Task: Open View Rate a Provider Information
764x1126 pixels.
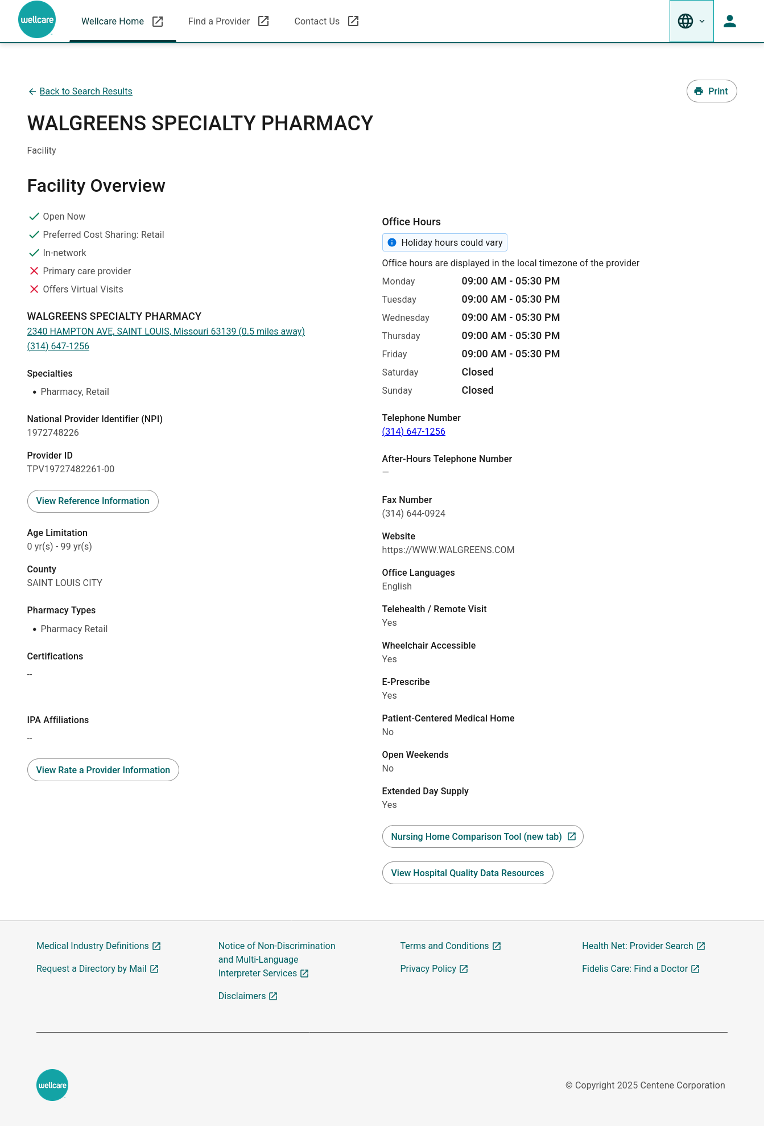Action: (x=103, y=770)
